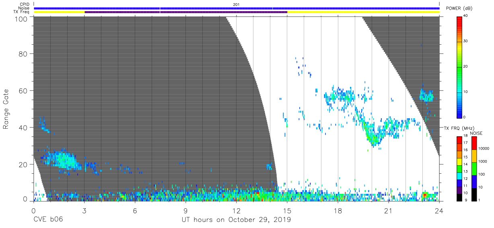Click the CPID value 201
494x228 pixels.
pyautogui.click(x=236, y=4)
